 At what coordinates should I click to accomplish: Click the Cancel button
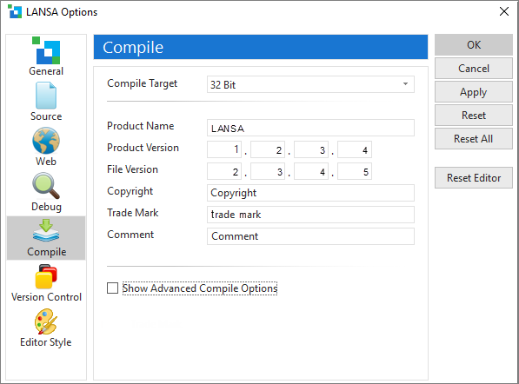[x=474, y=69]
